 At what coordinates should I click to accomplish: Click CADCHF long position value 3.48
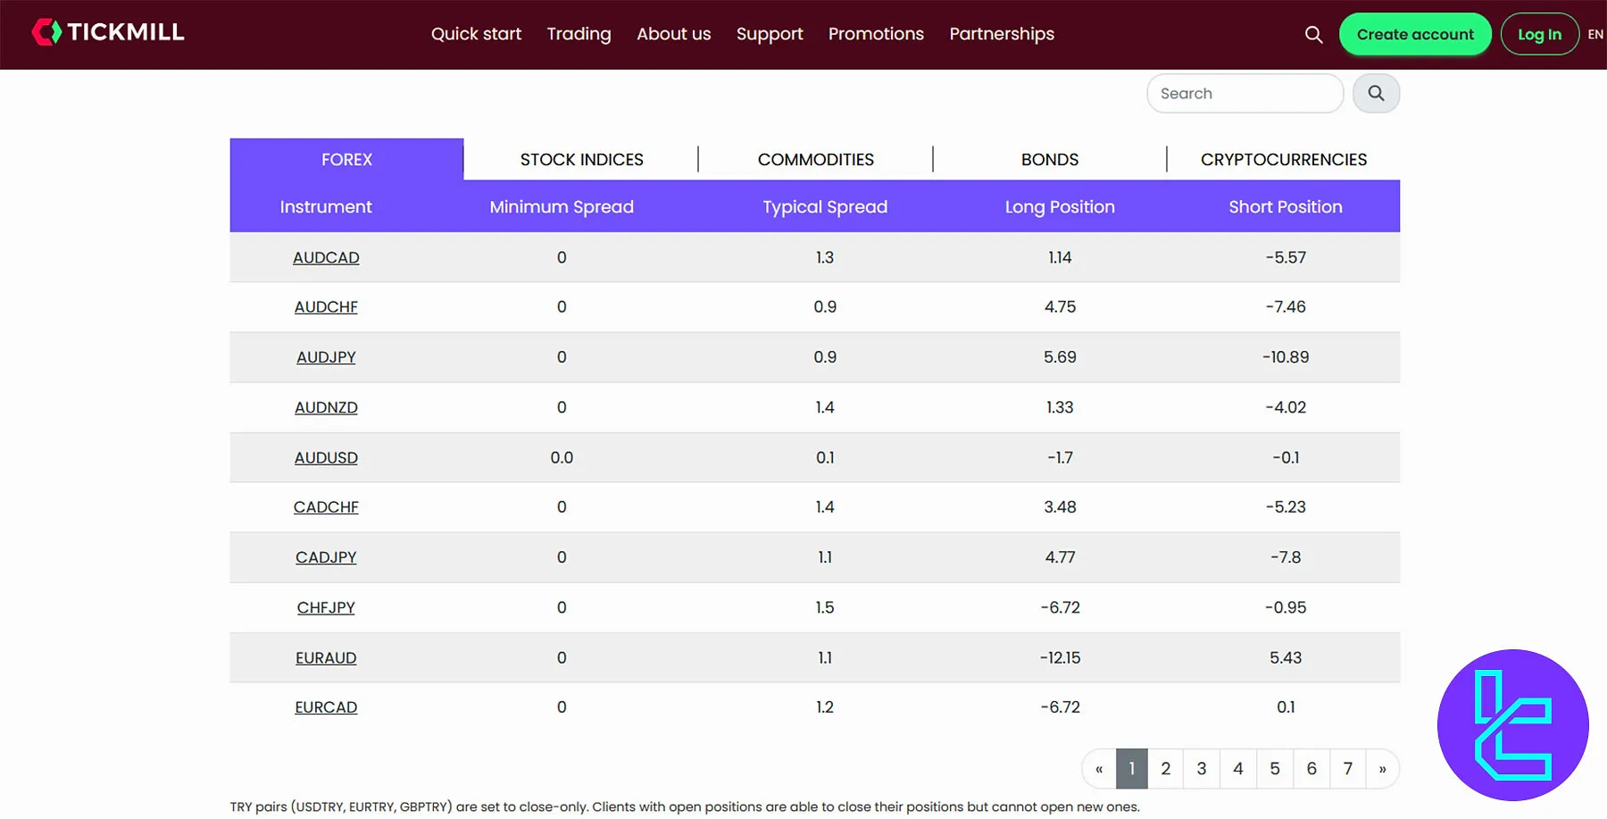pyautogui.click(x=1060, y=506)
